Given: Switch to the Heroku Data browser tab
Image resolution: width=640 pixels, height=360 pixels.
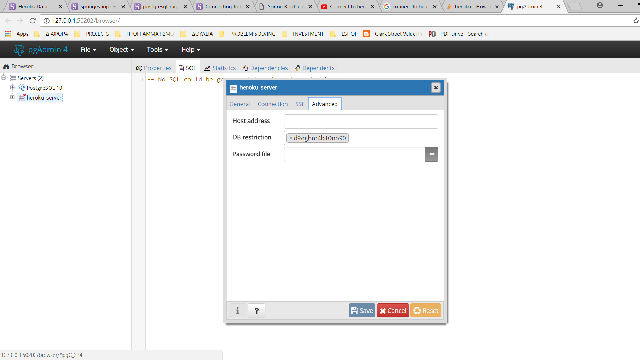Looking at the screenshot, I should tap(33, 7).
